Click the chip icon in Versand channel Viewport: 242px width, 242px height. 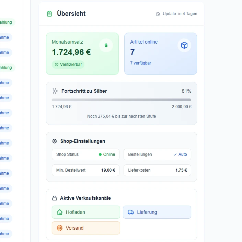60,228
